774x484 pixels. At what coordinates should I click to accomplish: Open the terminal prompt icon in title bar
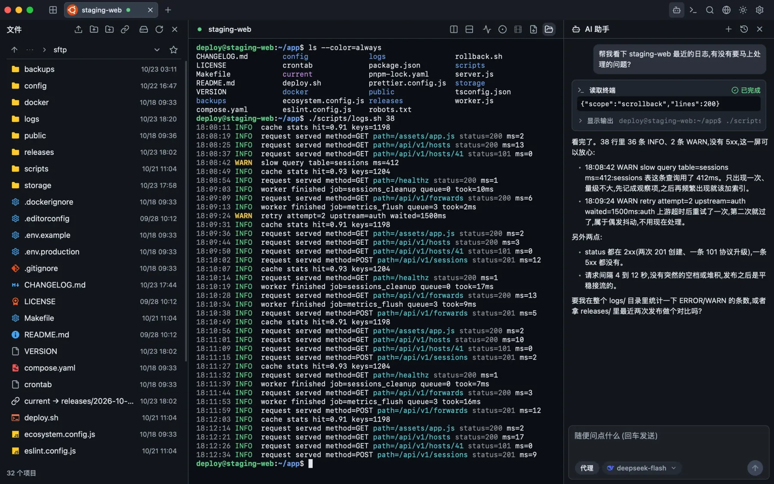click(693, 10)
